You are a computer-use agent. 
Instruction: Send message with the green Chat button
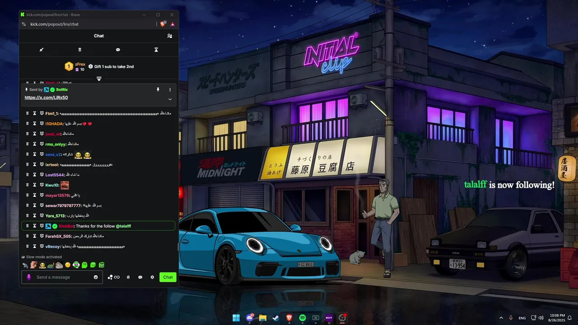(168, 277)
